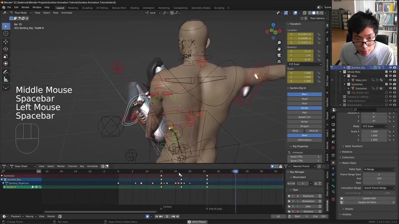Select the Annotate pencil tool
Viewport: 399px width, 224px height.
pyautogui.click(x=6, y=72)
